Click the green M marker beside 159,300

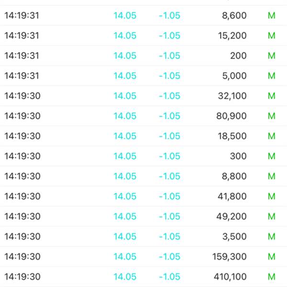[272, 256]
